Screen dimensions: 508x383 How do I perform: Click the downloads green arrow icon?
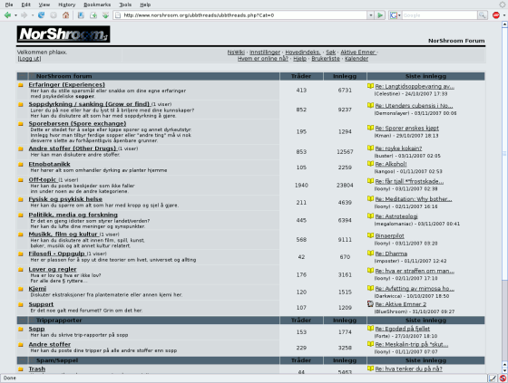105,15
